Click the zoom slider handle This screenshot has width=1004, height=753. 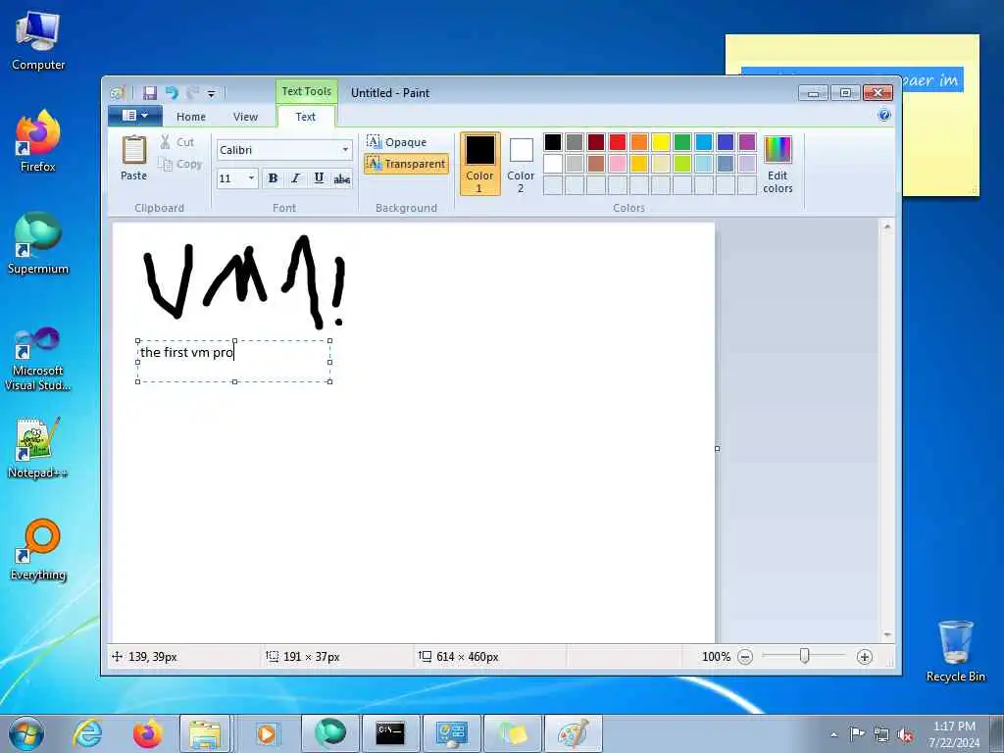click(804, 656)
